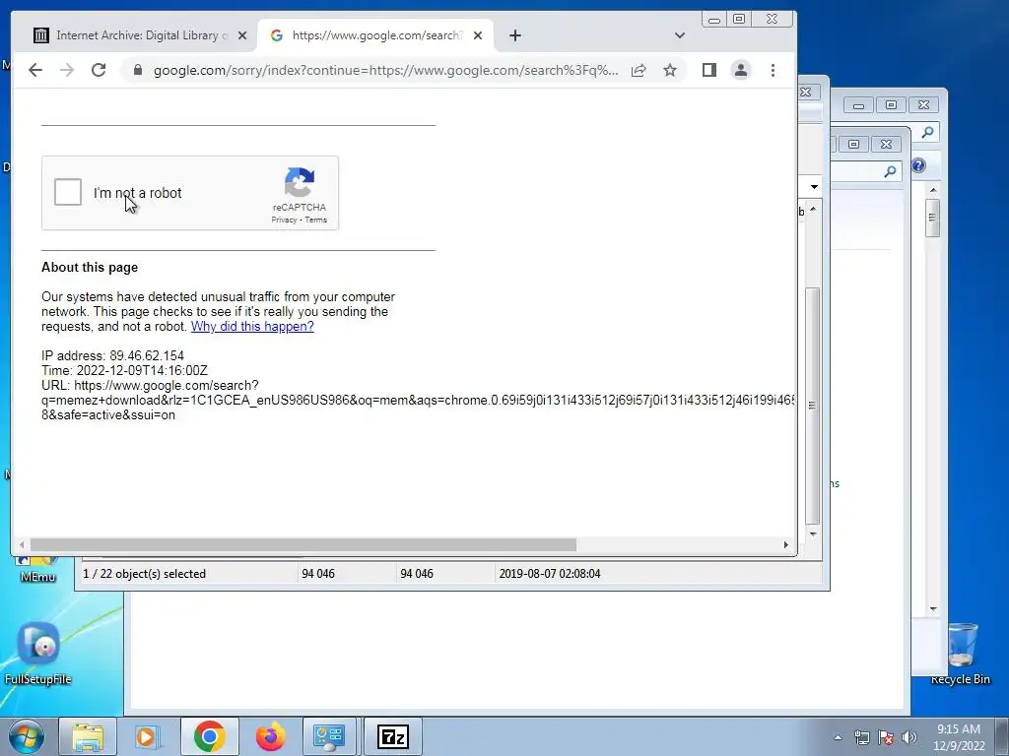Screen dimensions: 1009x756
Task: Click the search icon in the back Explorer window
Action: [x=927, y=133]
